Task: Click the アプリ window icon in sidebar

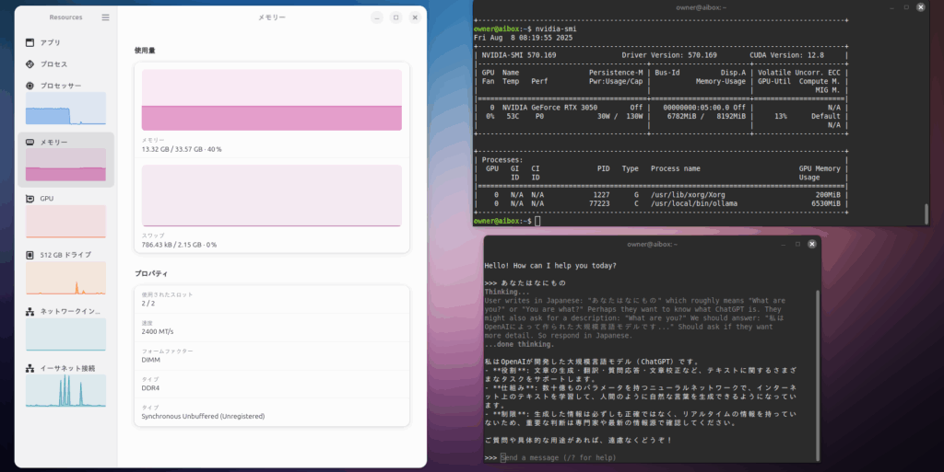Action: tap(30, 42)
